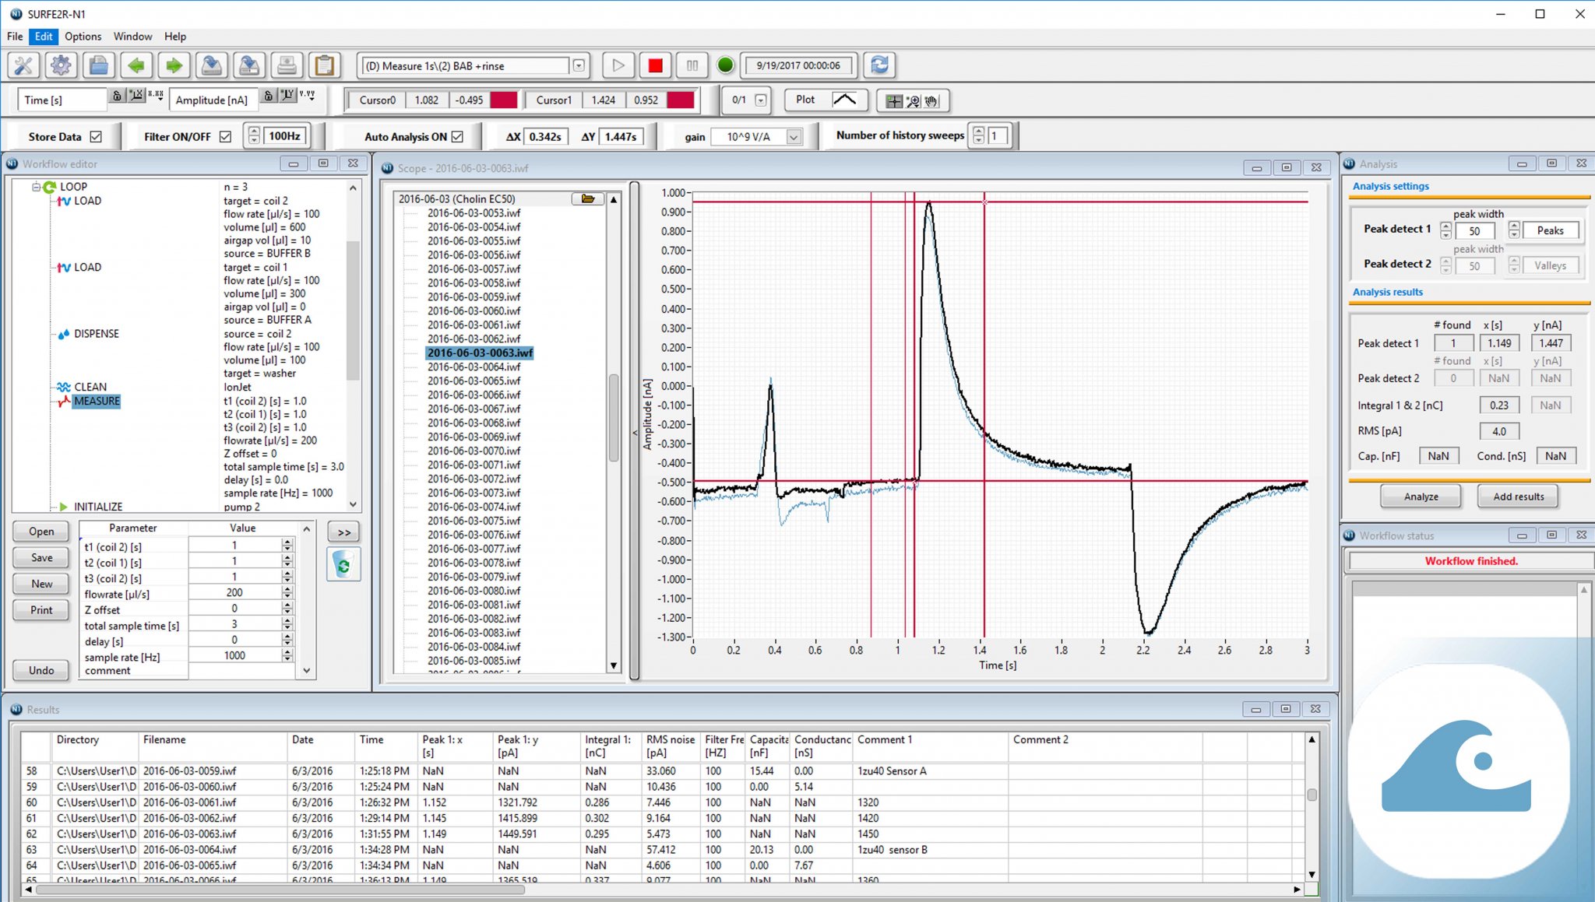Screen dimensions: 1595x902
Task: Open the gear settings icon
Action: 61,65
